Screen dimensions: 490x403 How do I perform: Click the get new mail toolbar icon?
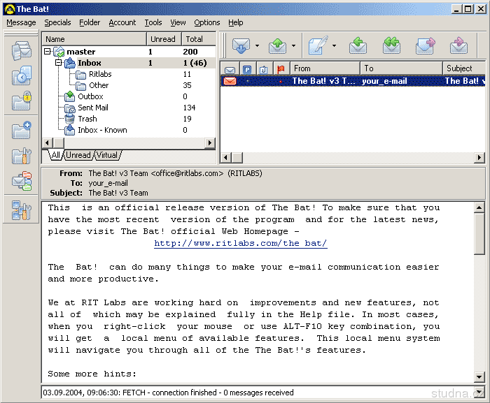pos(241,46)
